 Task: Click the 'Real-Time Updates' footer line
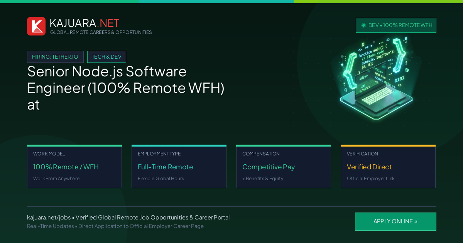[x=115, y=226]
